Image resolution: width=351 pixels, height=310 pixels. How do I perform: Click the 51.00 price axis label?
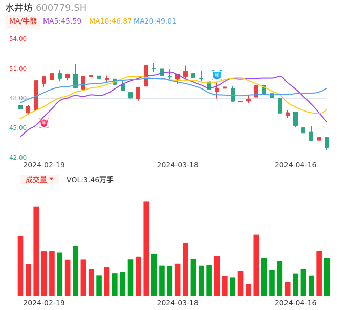(18, 69)
